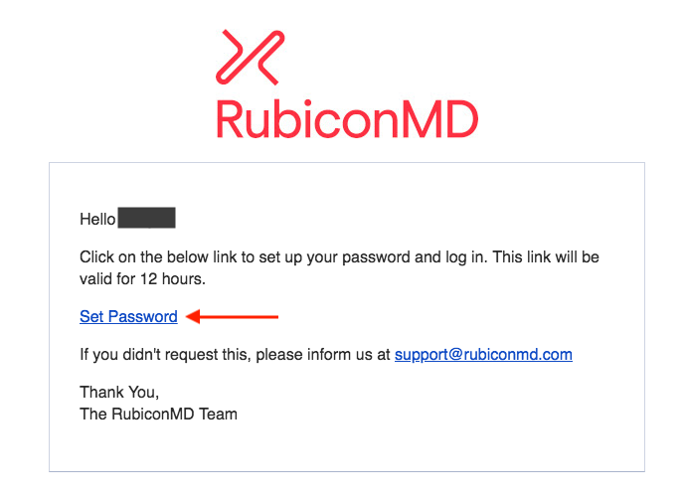
Task: Open the support@rubiconmd.com email link
Action: [483, 354]
